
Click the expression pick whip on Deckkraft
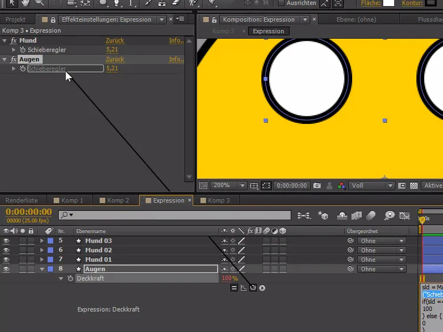253,287
